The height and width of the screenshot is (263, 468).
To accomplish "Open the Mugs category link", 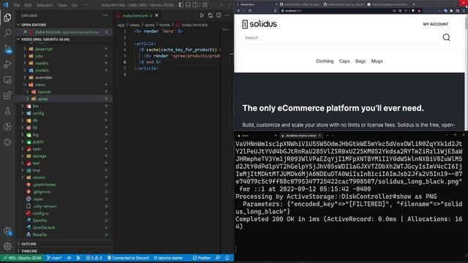I will [377, 61].
